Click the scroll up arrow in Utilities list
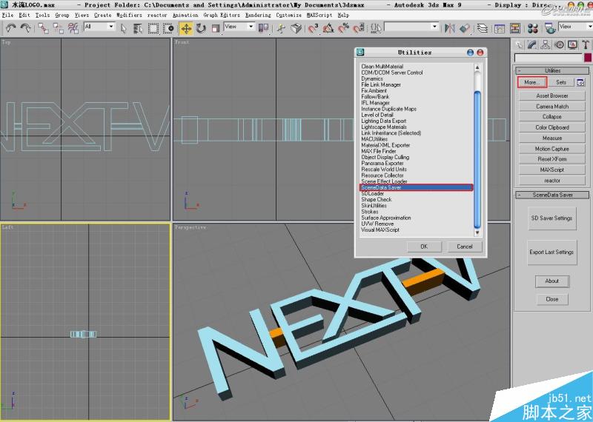The image size is (593, 422). [x=477, y=67]
